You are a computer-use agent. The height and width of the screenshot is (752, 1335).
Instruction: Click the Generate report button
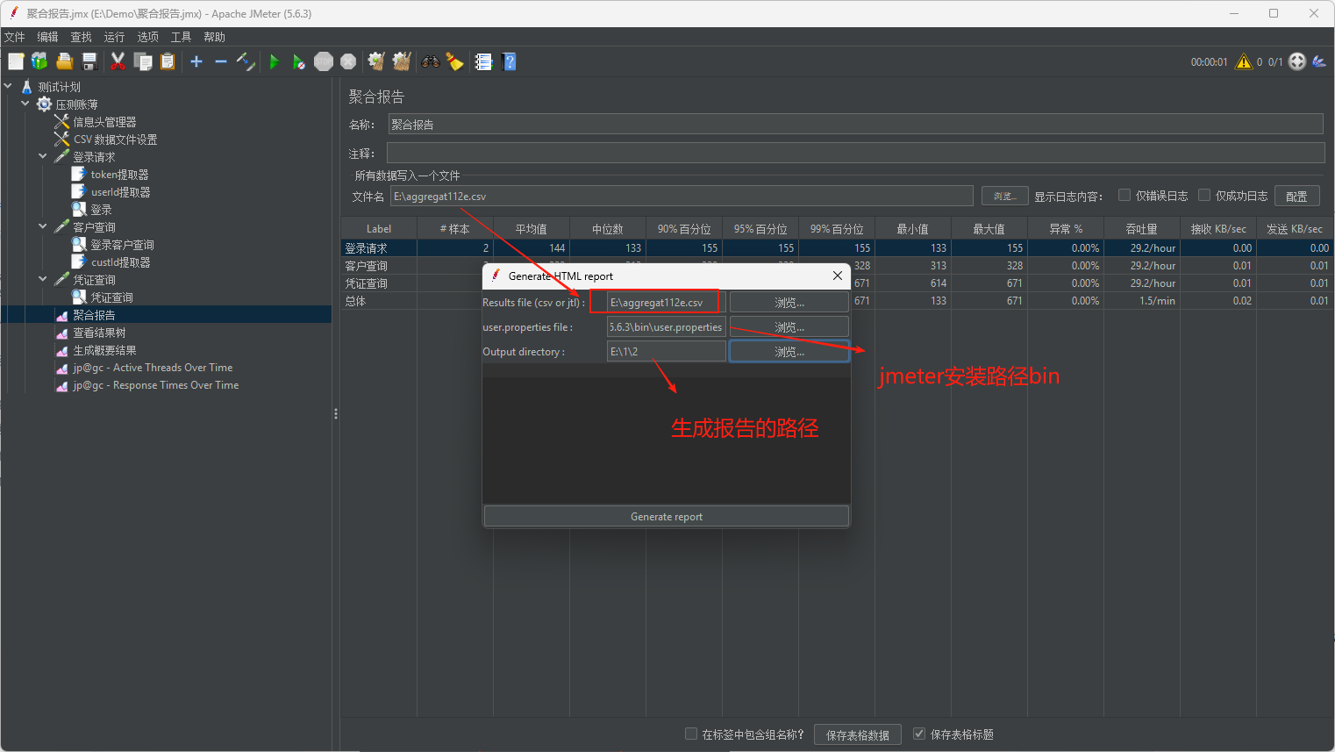pos(666,516)
